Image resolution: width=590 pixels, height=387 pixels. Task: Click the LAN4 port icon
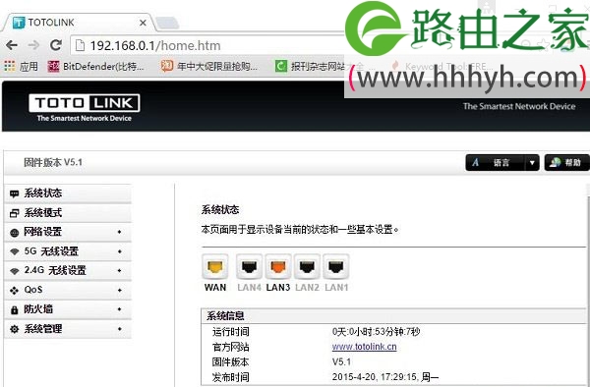point(249,266)
